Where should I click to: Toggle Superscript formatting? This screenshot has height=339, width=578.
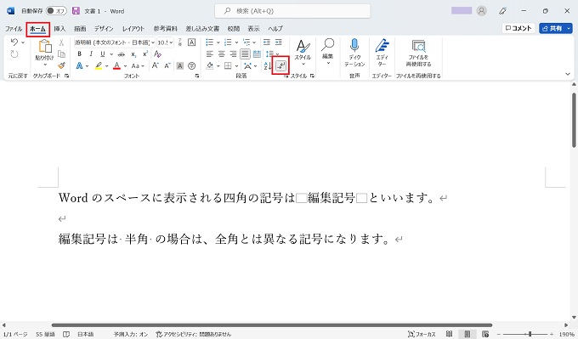coord(144,54)
